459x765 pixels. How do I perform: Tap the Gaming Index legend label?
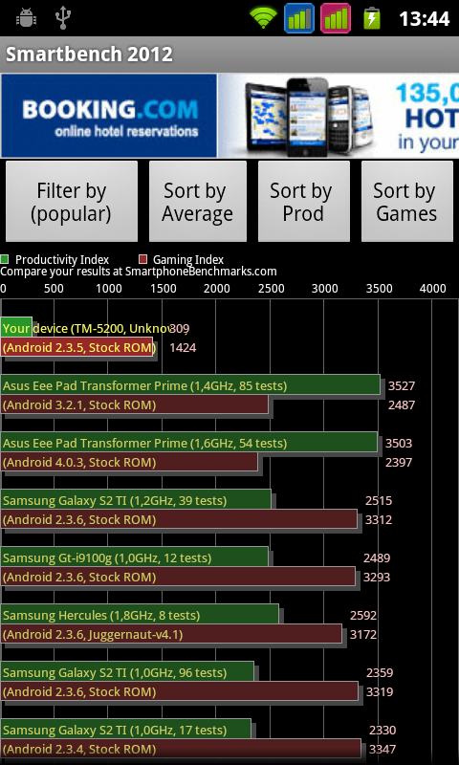point(188,260)
